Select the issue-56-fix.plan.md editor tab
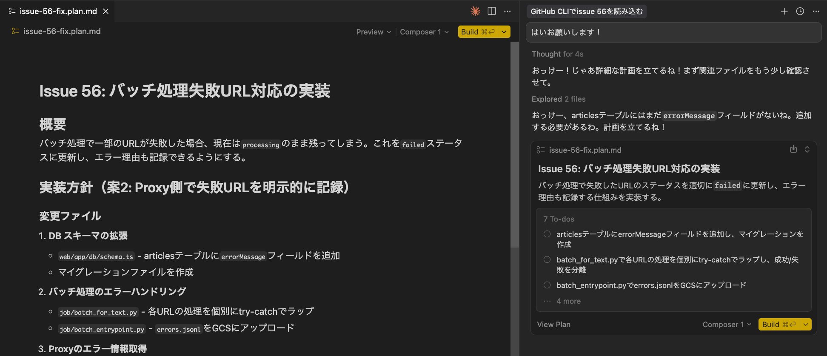Viewport: 827px width, 356px height. [x=58, y=11]
